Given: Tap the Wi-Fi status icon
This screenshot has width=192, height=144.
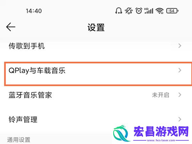Looking at the screenshot, I should click(160, 11).
